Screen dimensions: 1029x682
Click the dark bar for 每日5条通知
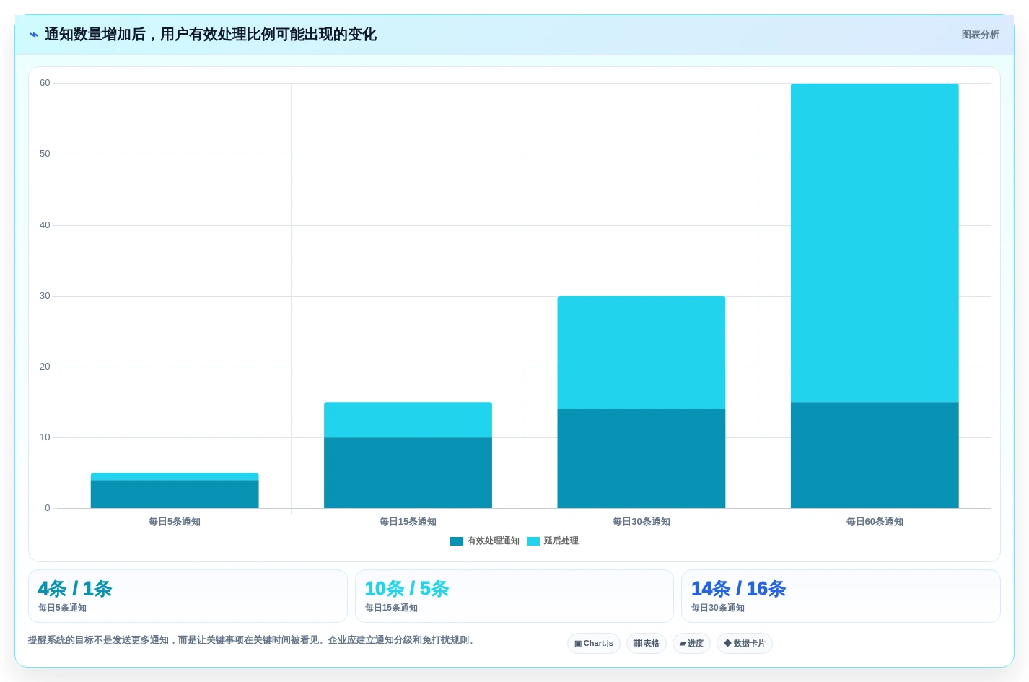pos(175,494)
